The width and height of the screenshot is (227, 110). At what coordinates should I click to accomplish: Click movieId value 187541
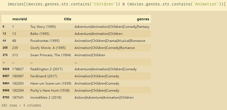click(x=18, y=98)
